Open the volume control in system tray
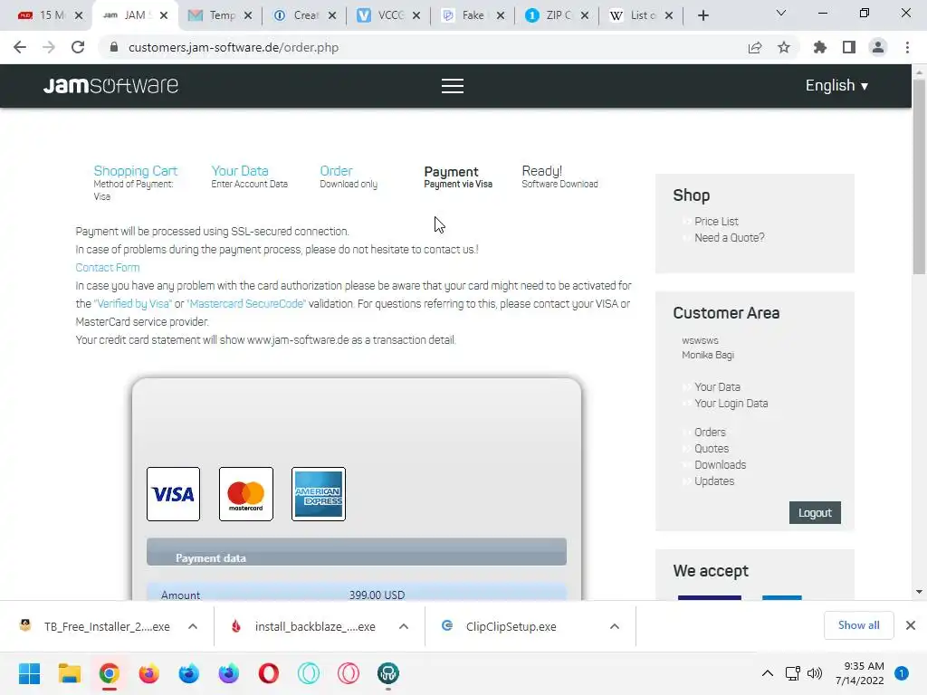This screenshot has width=927, height=695. pyautogui.click(x=815, y=673)
